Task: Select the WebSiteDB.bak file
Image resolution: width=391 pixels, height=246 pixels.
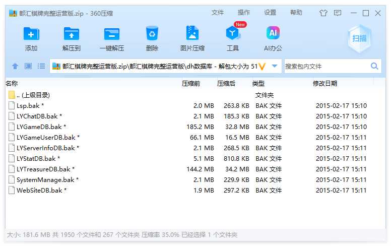Action: click(195, 191)
